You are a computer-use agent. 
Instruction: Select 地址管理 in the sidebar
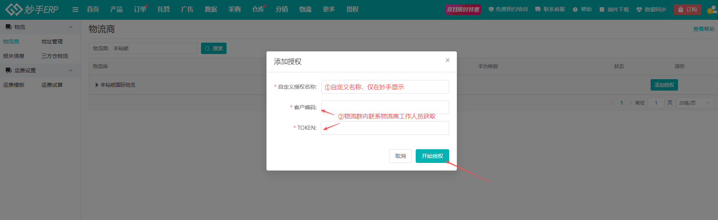(x=52, y=41)
